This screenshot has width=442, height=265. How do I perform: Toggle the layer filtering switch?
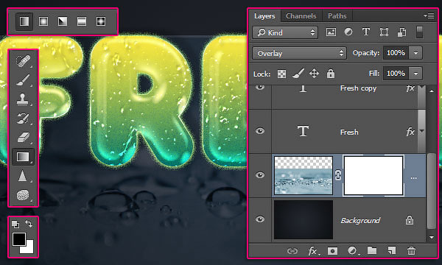(x=419, y=32)
